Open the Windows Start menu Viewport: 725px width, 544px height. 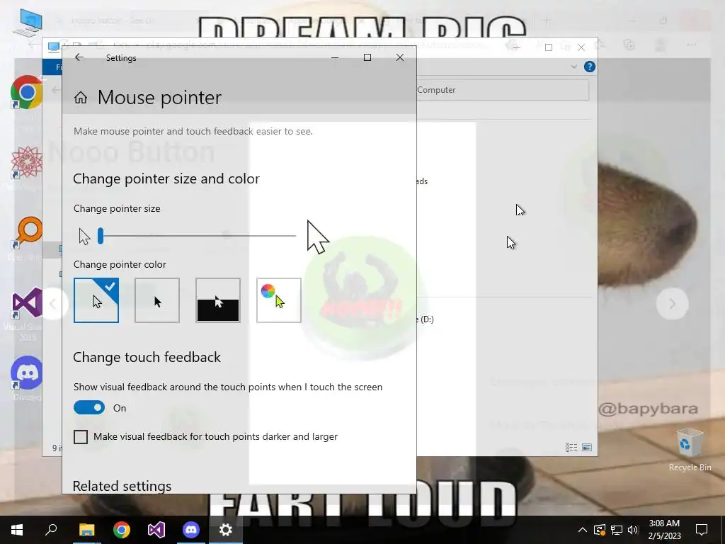tap(17, 530)
